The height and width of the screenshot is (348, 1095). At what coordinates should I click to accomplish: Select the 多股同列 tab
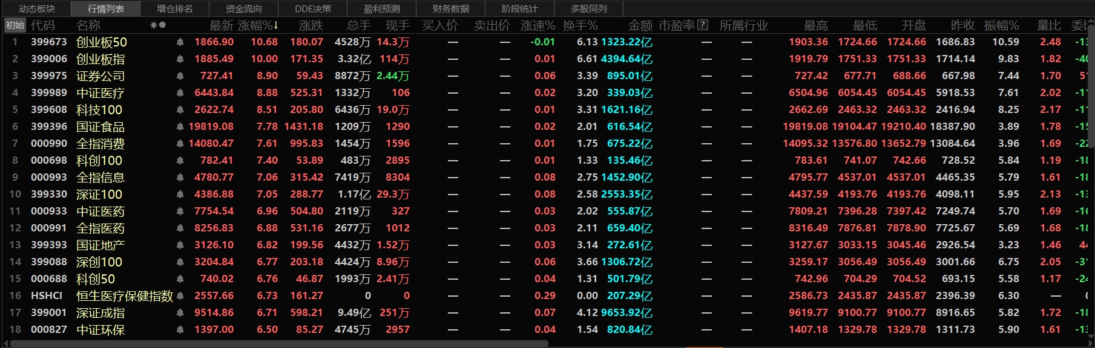point(588,8)
